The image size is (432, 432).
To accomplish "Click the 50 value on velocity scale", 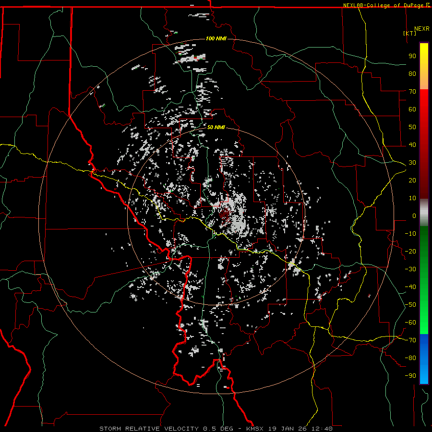I will 412,127.
